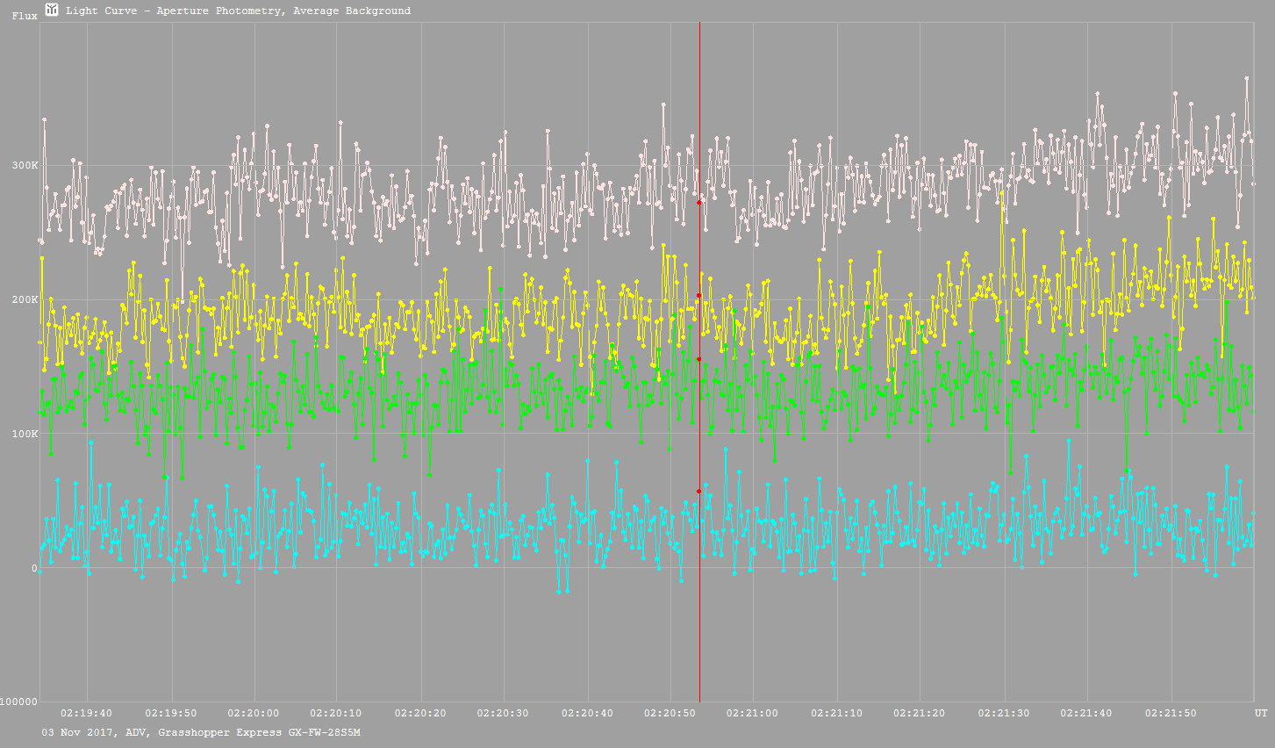Viewport: 1275px width, 748px height.
Task: Click the 02:19:40 time axis label
Action: point(87,714)
